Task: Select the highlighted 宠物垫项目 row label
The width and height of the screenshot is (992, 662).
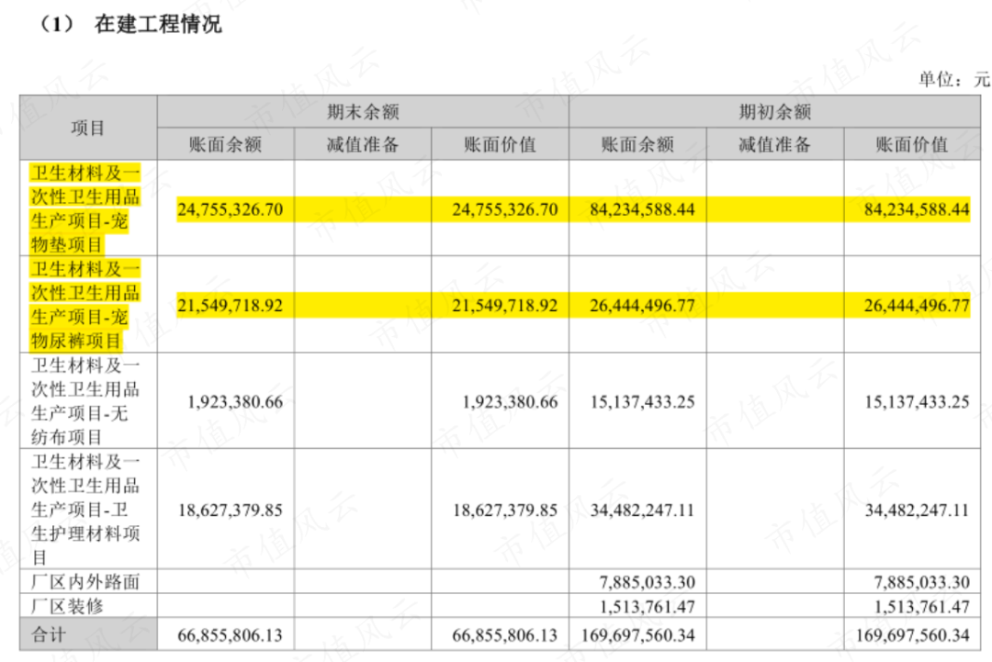Action: click(x=85, y=208)
